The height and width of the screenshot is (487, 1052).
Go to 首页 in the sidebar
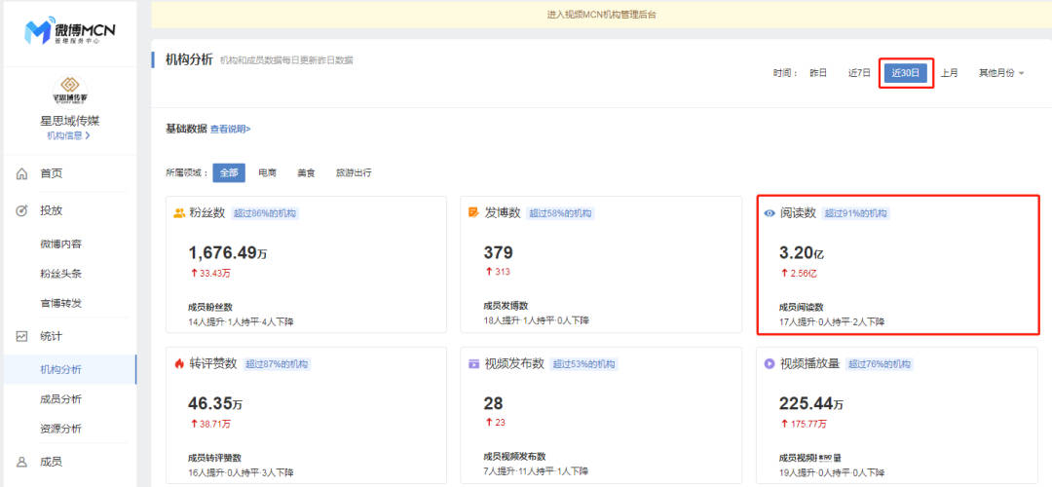(51, 173)
